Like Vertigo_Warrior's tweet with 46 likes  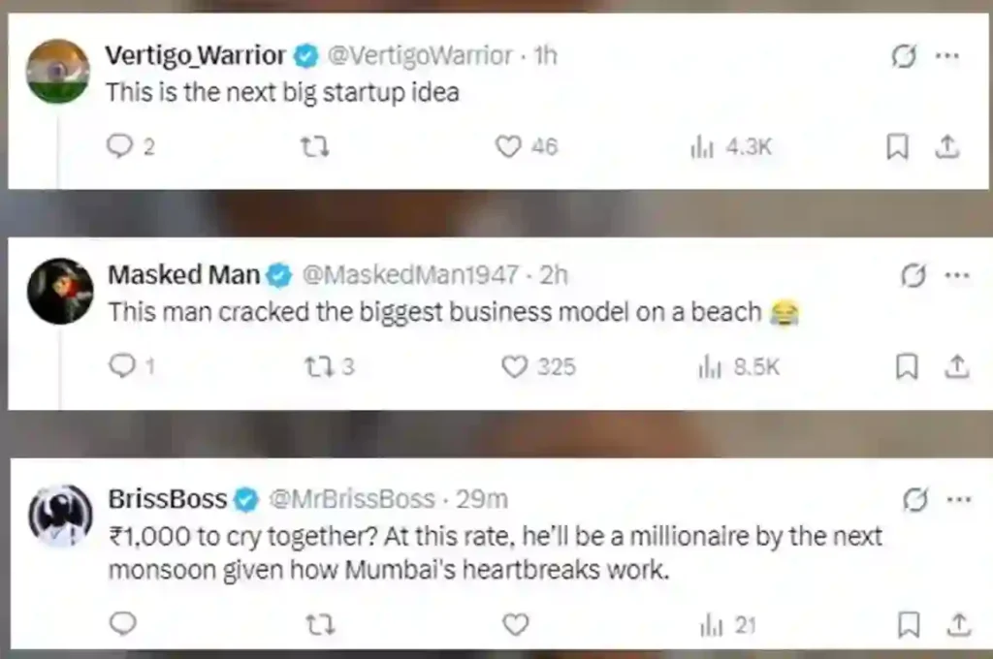508,146
